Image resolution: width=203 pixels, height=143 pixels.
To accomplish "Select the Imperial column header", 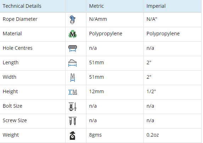I will [x=156, y=6].
